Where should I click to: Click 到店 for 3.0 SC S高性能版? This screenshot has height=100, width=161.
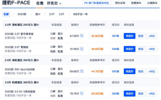pyautogui.click(x=141, y=93)
